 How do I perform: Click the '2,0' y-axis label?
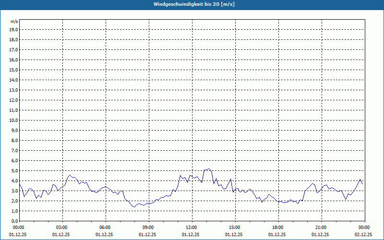[14, 201]
